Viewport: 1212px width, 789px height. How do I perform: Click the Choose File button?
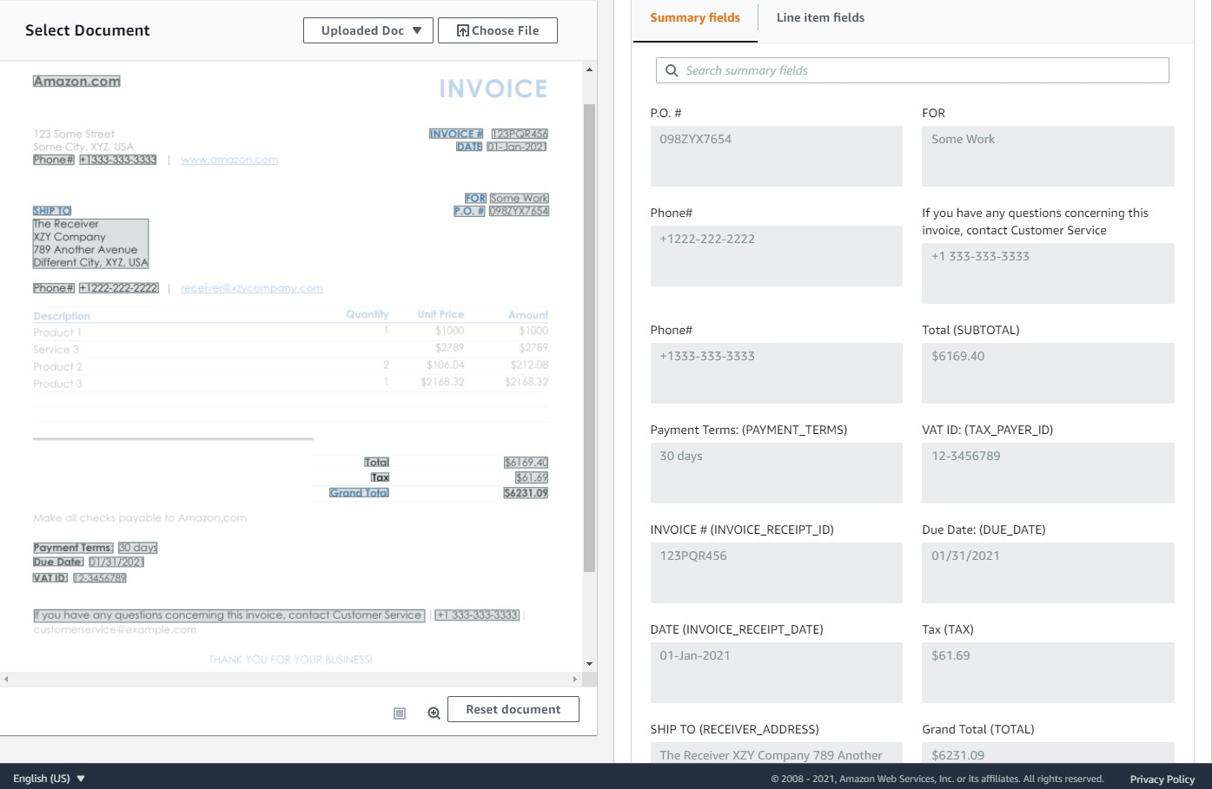498,30
